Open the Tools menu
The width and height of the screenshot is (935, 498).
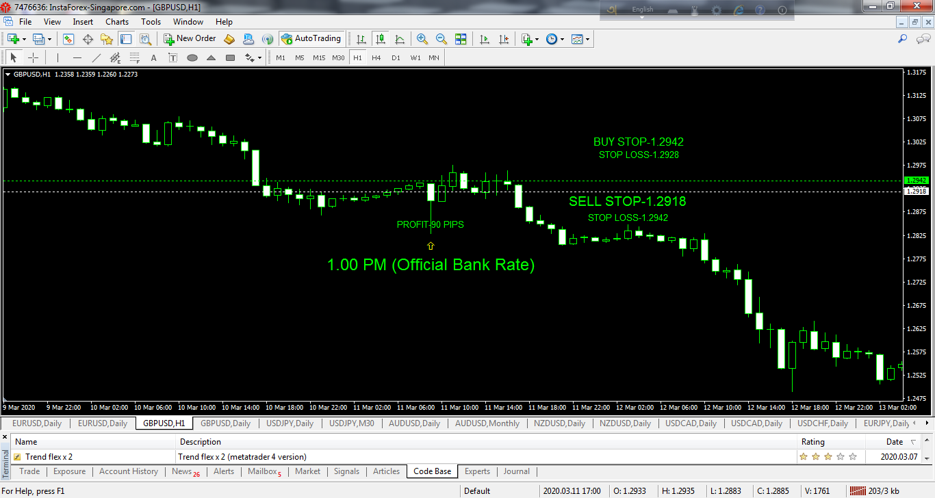pos(151,22)
